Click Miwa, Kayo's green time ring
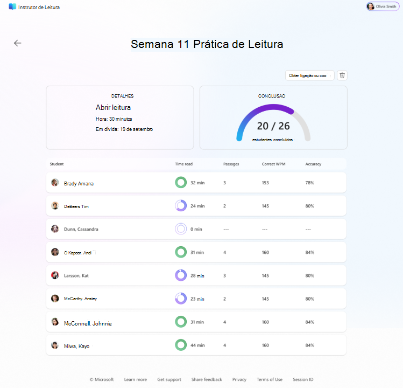Viewport: 403px width, 388px height. point(181,345)
